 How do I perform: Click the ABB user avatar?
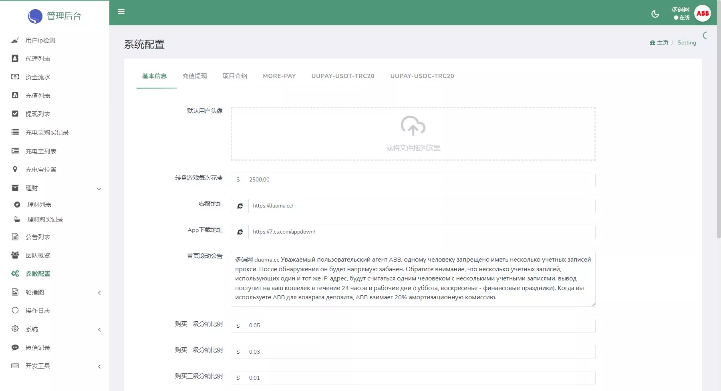tap(702, 13)
